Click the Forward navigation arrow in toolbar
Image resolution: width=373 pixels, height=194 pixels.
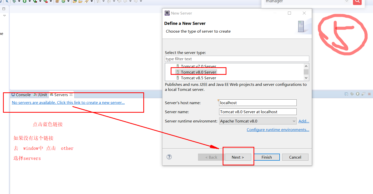136,1
